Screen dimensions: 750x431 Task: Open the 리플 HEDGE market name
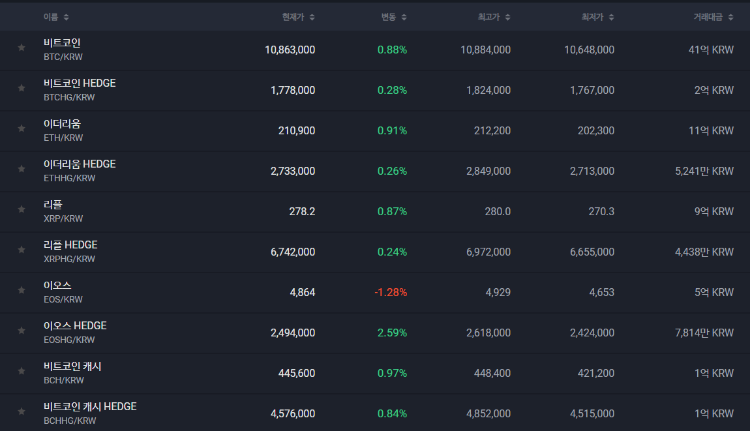click(71, 245)
